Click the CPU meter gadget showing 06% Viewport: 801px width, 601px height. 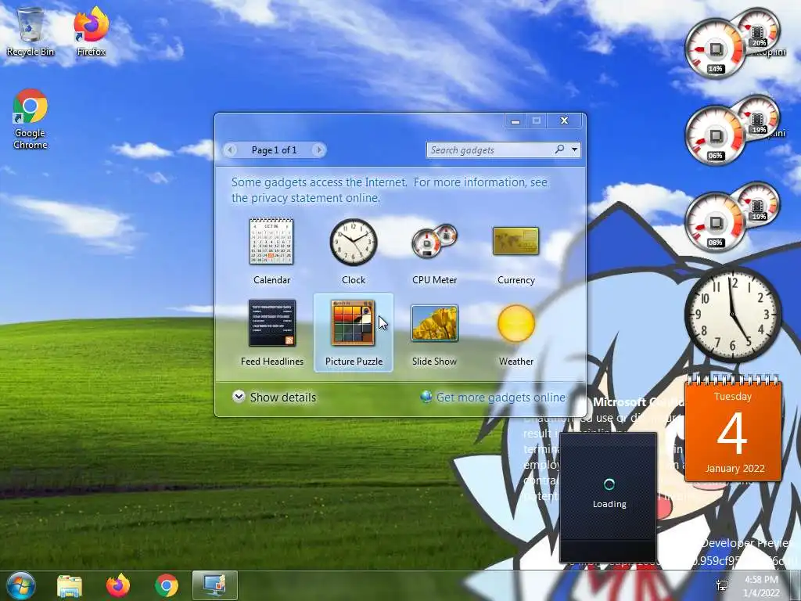click(x=716, y=136)
